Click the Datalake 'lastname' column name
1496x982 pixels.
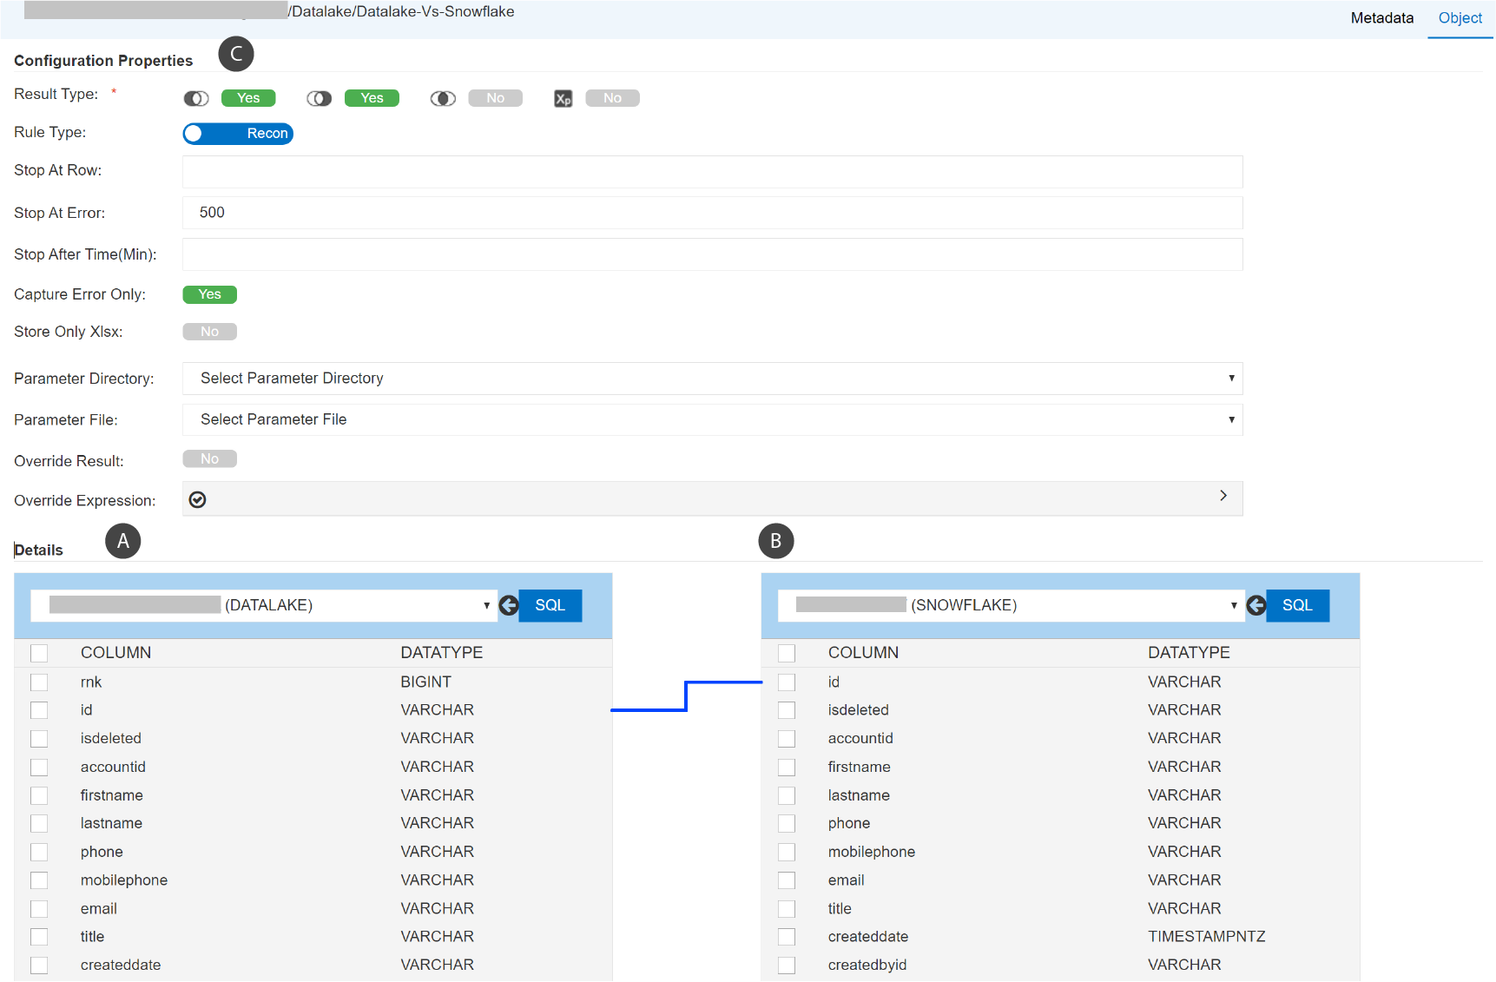(x=111, y=823)
